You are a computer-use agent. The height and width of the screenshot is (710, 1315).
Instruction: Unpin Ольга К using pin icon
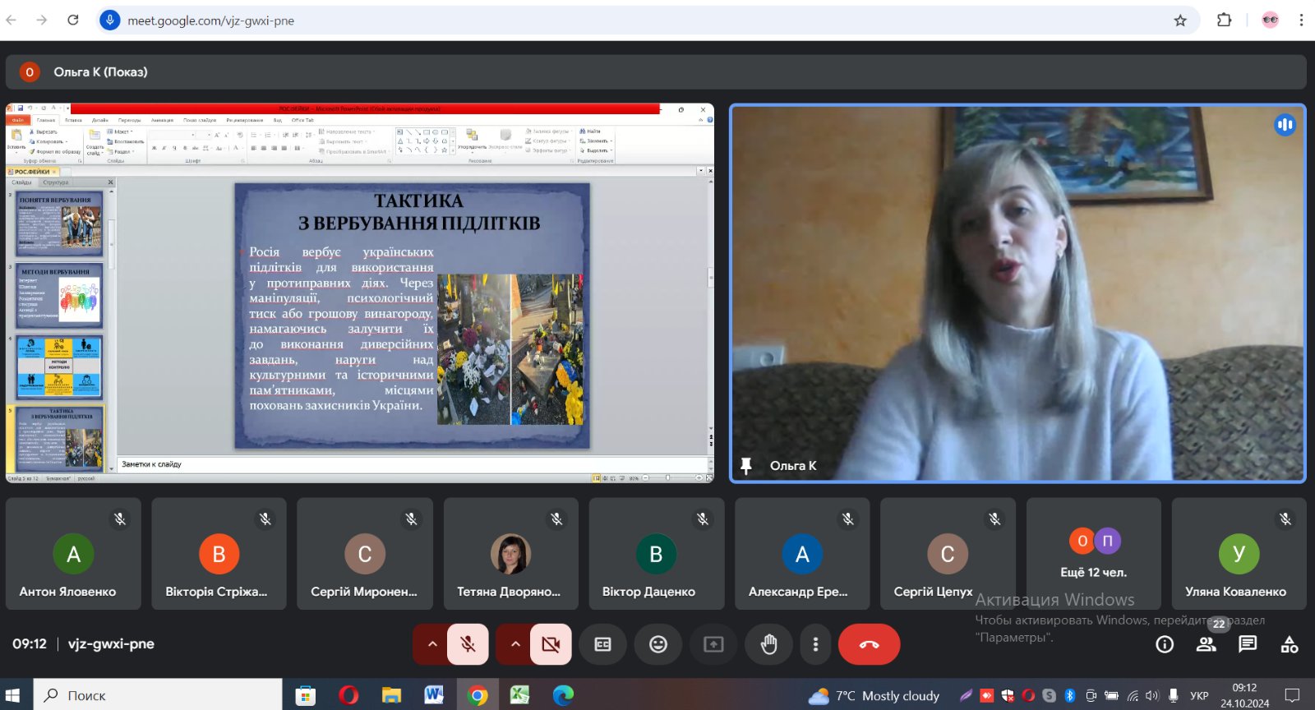pyautogui.click(x=746, y=466)
